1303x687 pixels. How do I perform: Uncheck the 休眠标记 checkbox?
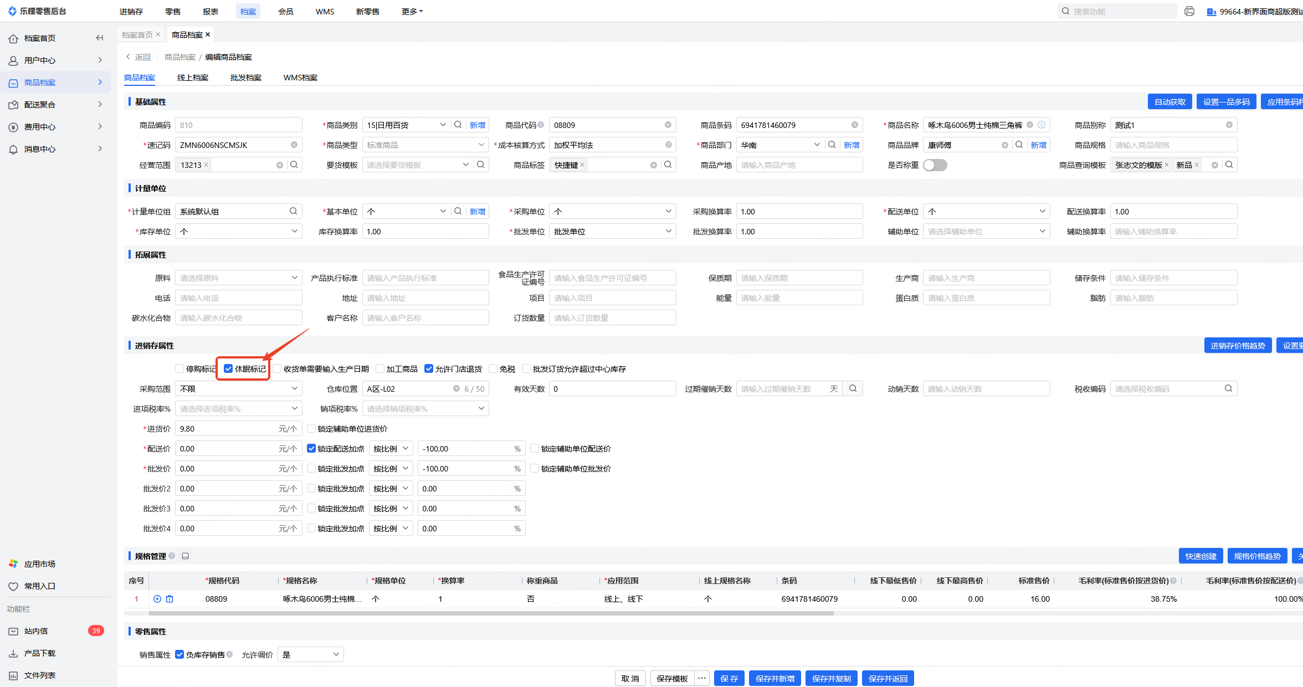click(x=228, y=368)
